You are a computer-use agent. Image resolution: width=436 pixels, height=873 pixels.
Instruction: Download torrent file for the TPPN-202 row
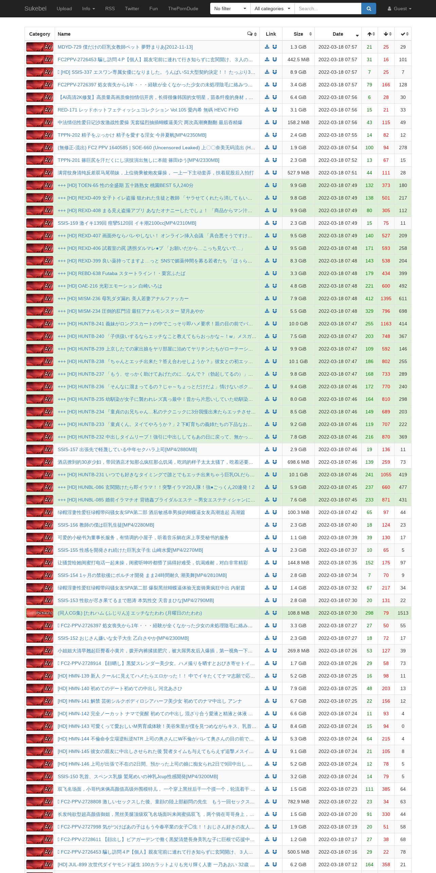[x=267, y=135]
